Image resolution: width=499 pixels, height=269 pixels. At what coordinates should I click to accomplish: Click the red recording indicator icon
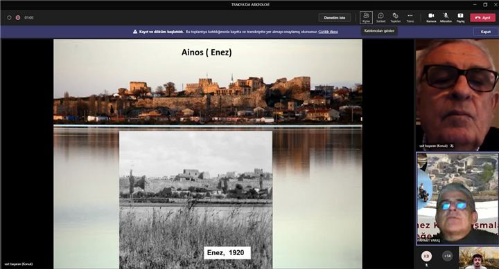coord(18,18)
